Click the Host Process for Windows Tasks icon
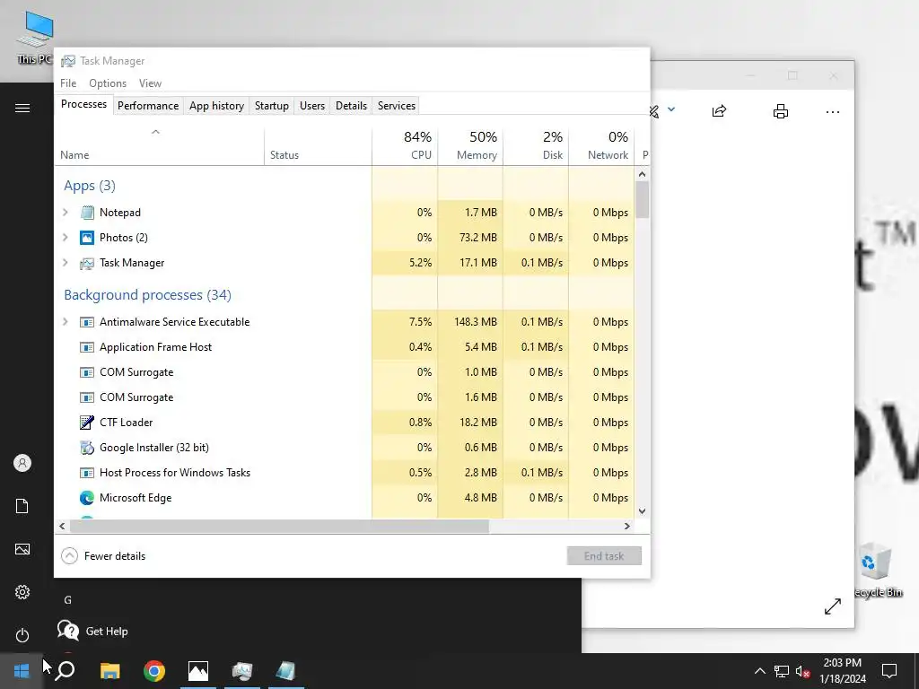Image resolution: width=919 pixels, height=689 pixels. tap(87, 473)
